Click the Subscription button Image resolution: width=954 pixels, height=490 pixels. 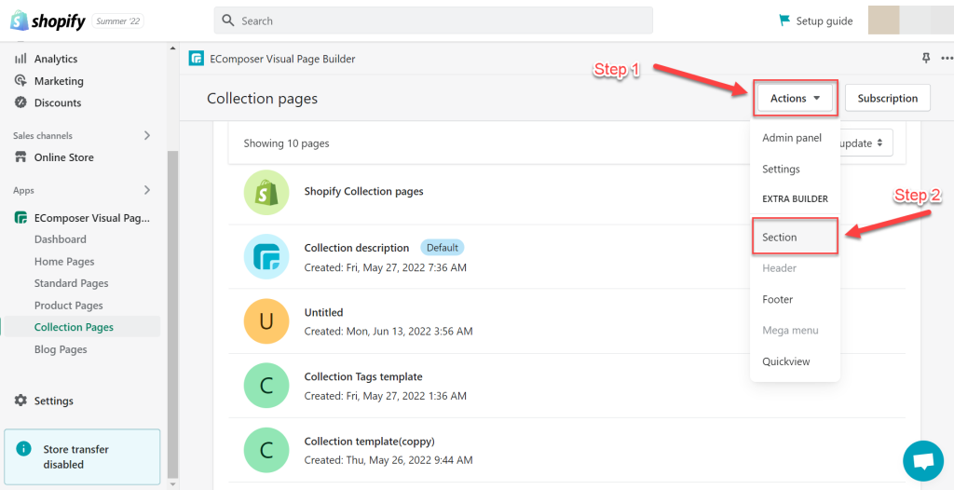(888, 98)
